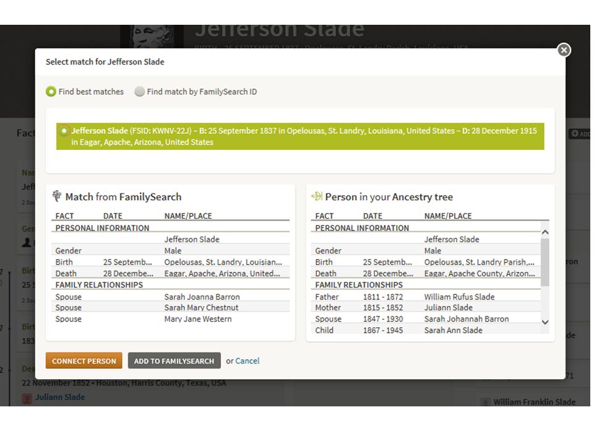
Task: Click spouse Mary Jane Western
Action: click(x=198, y=318)
